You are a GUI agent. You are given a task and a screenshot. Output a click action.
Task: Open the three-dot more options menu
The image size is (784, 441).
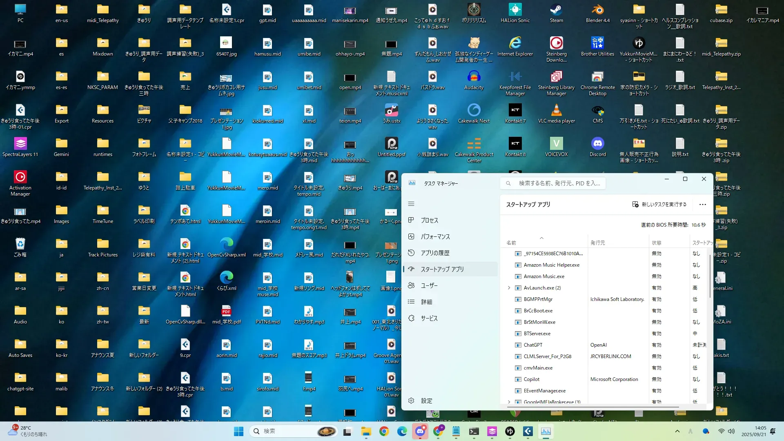tap(702, 204)
